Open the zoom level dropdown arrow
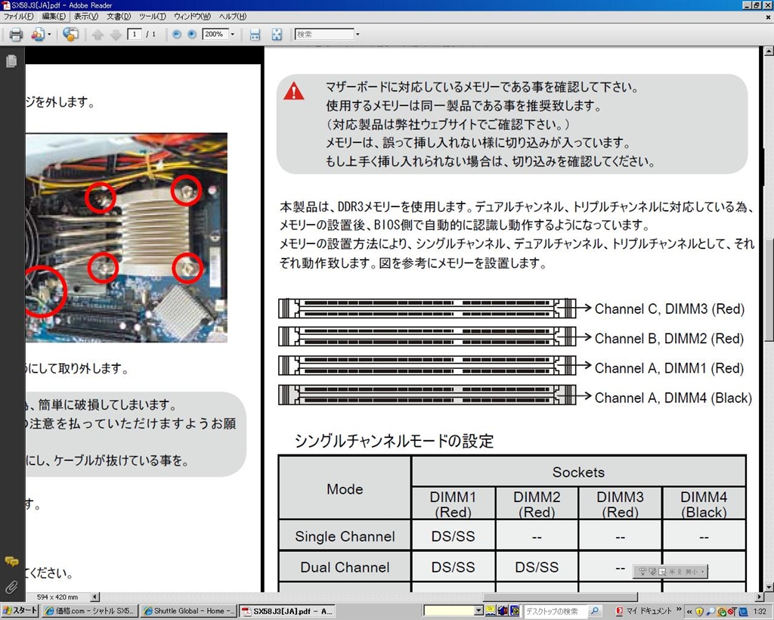Screen dimensions: 774x620 pos(233,34)
